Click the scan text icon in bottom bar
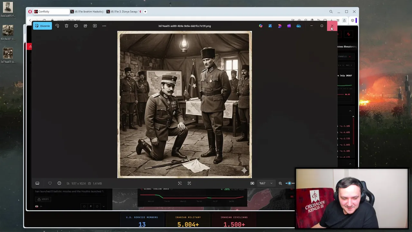 coord(189,183)
